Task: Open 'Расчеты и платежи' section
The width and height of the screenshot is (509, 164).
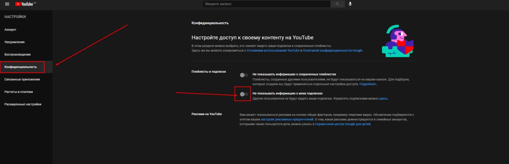Action: (26, 92)
